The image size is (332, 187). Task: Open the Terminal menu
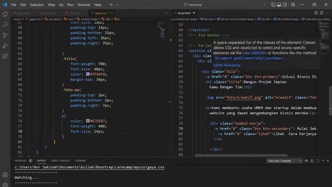(84, 5)
